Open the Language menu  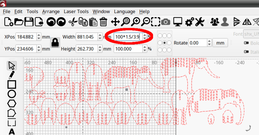point(125,11)
